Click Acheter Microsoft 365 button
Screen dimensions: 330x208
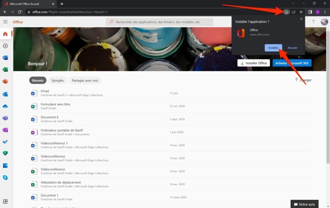click(x=292, y=63)
